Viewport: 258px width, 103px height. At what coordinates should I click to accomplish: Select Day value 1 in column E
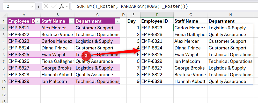click(134, 28)
